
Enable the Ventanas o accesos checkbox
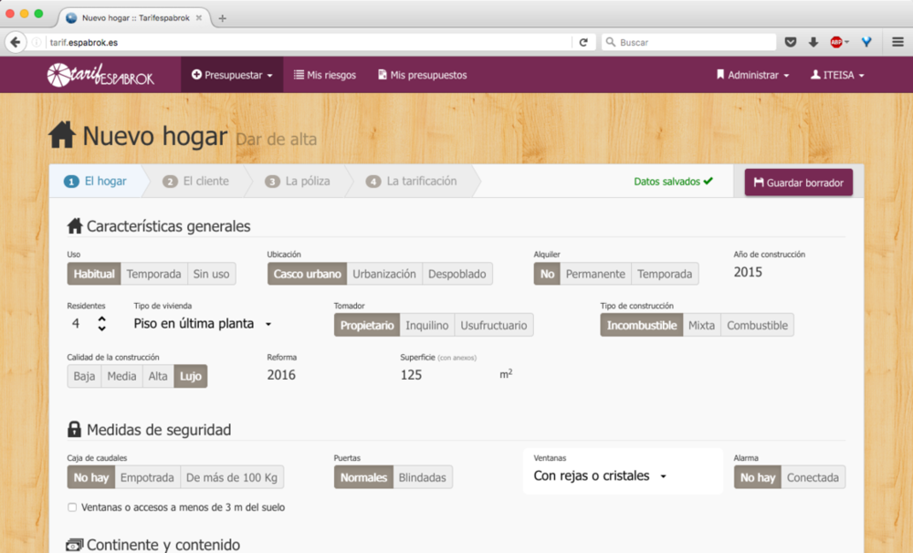pos(70,507)
